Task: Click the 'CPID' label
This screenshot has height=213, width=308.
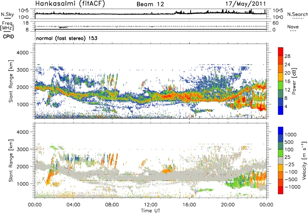Action: click(8, 37)
